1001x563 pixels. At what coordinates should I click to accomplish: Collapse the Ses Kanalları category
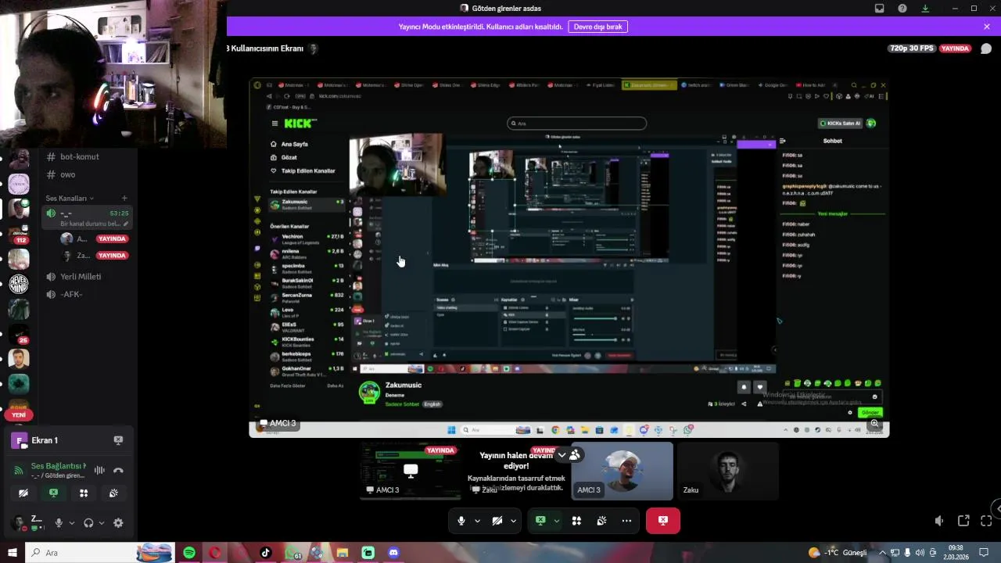[x=70, y=199]
